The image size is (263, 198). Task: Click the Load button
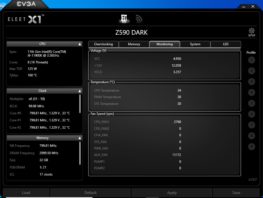point(26,193)
